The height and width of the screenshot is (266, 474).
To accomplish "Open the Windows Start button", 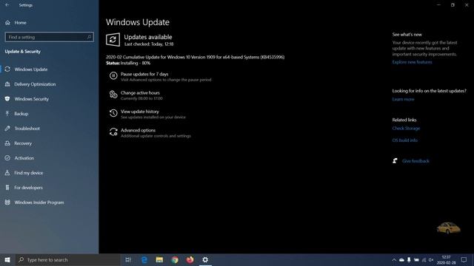I will coord(7,259).
